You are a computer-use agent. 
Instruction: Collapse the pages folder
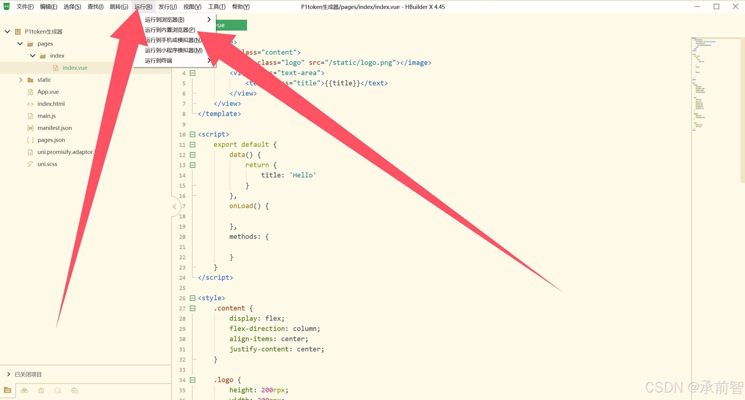click(x=20, y=44)
